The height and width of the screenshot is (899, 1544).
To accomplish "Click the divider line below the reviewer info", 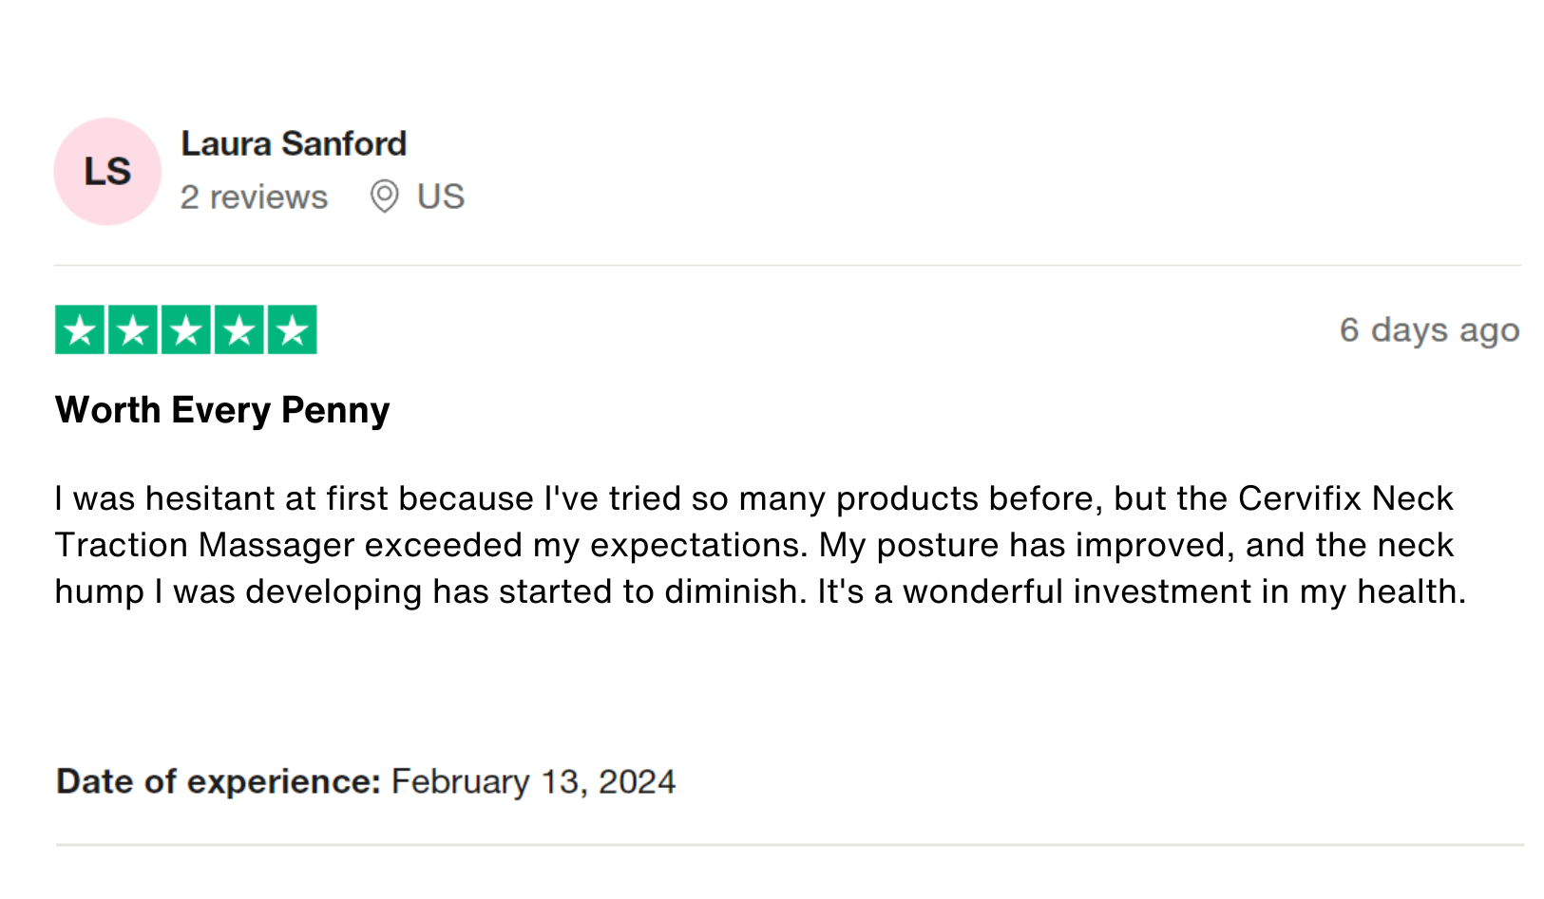I will click(x=788, y=265).
